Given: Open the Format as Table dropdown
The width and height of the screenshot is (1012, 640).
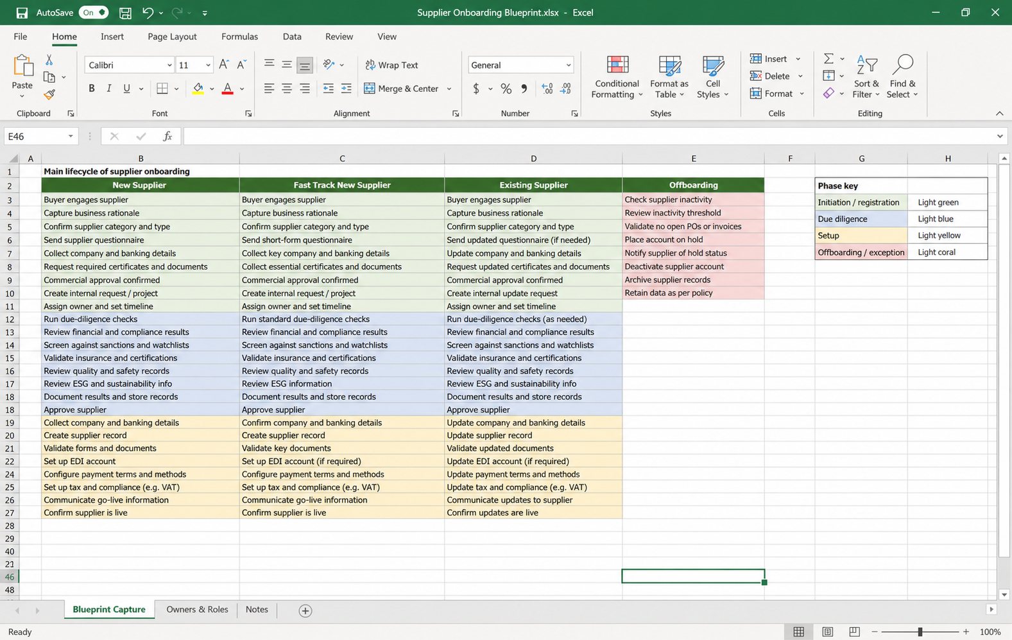Looking at the screenshot, I should (669, 77).
